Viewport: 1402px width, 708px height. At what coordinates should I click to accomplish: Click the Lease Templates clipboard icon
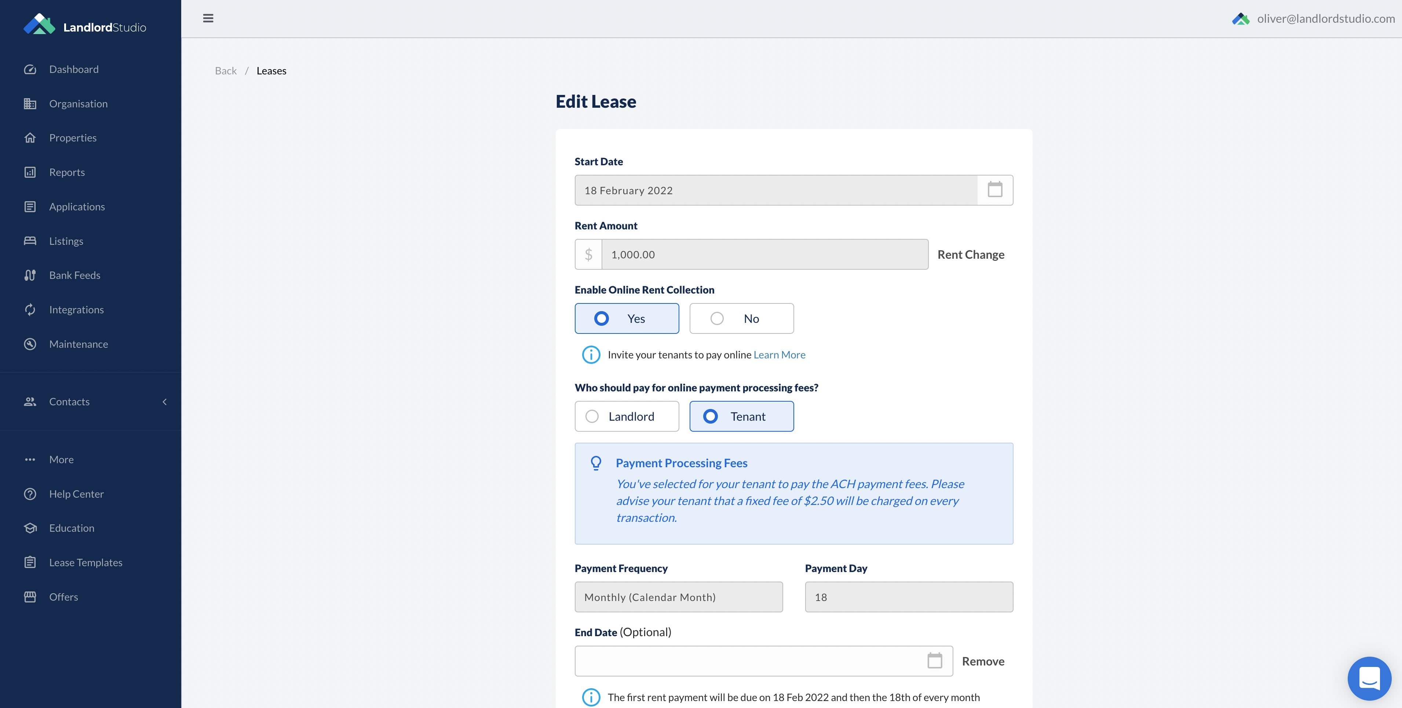click(30, 562)
